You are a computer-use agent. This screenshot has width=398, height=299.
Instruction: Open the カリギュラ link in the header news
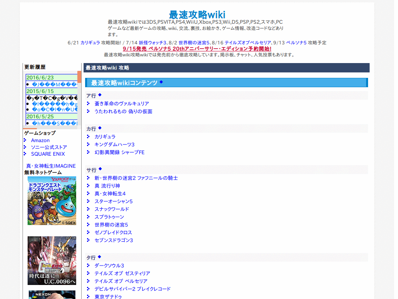[90, 43]
